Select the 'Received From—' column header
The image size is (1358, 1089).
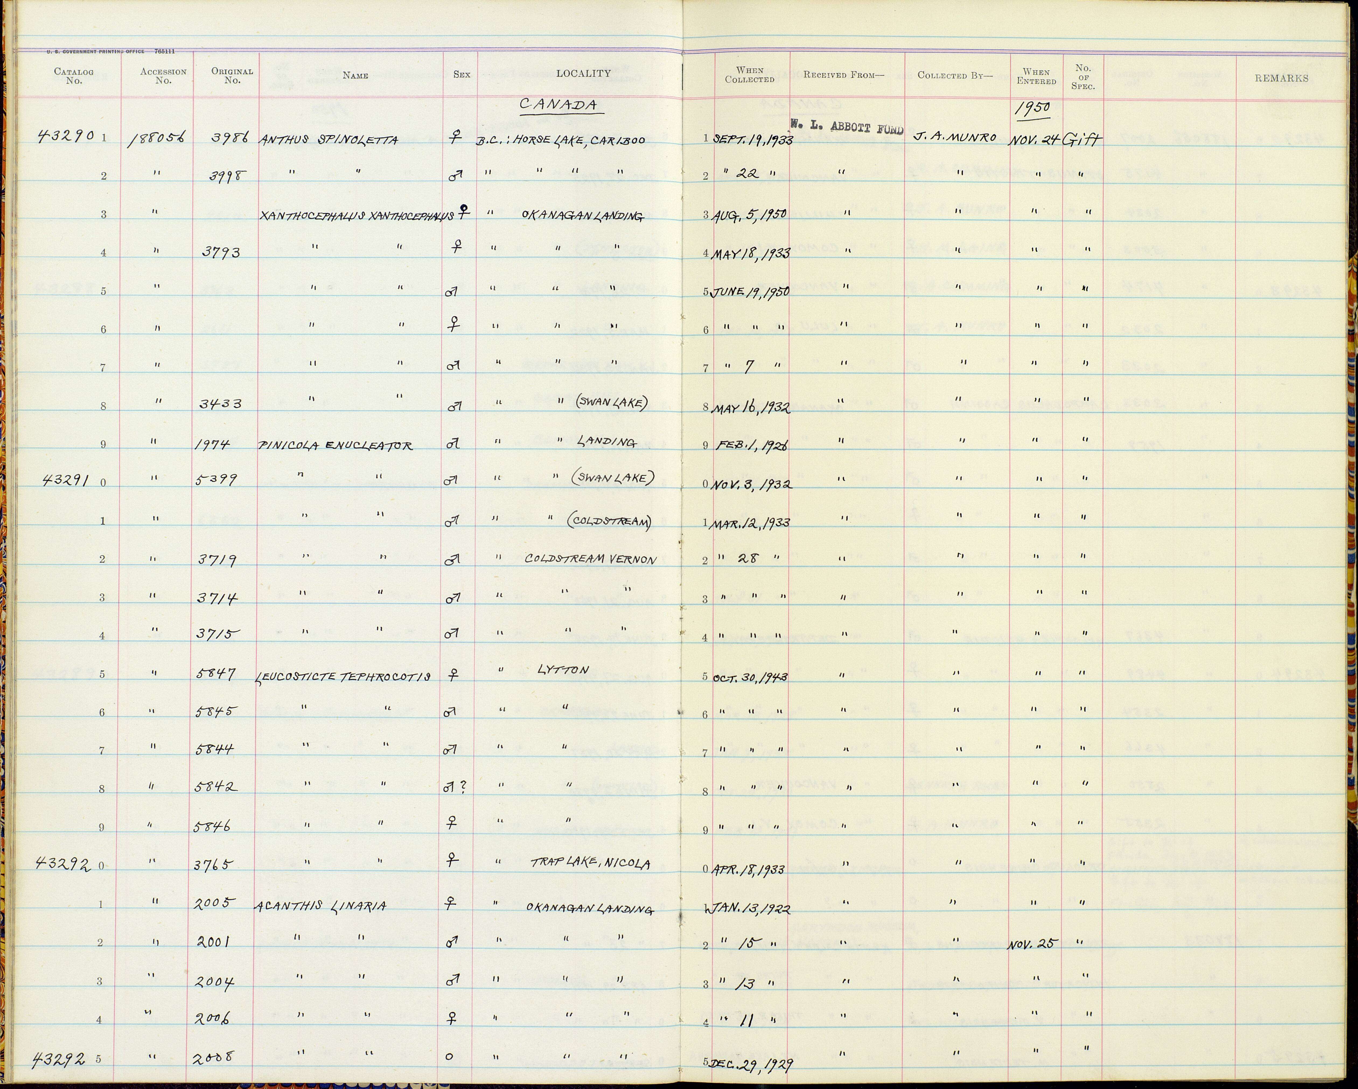click(x=843, y=75)
